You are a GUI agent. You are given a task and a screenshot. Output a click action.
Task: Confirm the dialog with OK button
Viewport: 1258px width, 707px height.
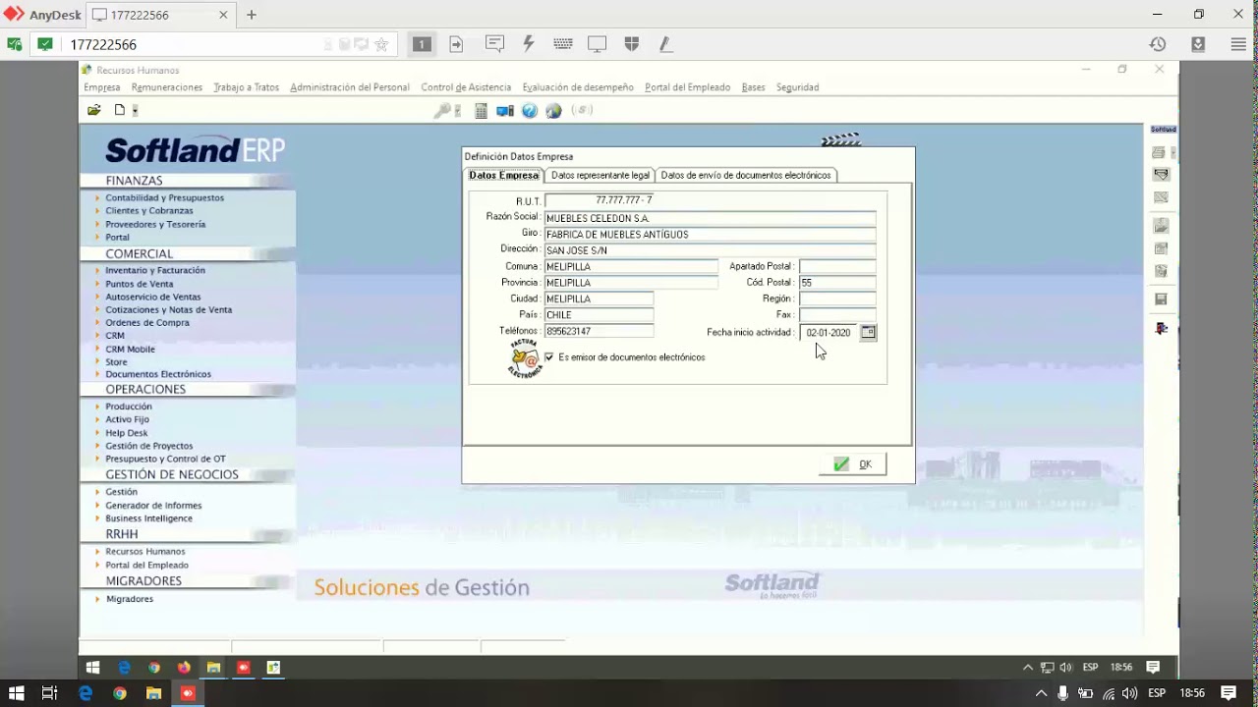coord(853,464)
